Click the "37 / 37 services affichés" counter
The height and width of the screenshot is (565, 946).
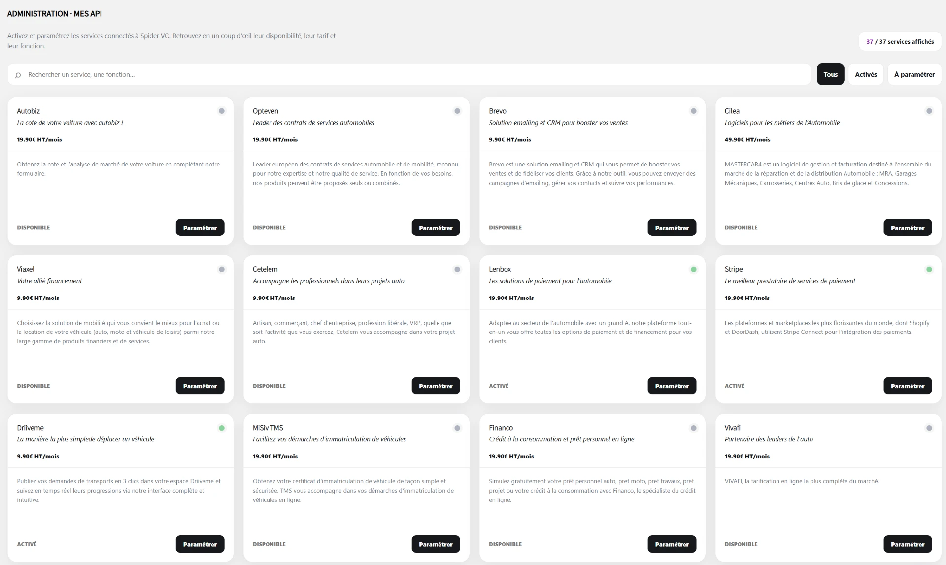900,42
